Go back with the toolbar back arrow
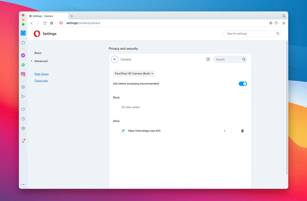The width and height of the screenshot is (307, 201). click(x=31, y=23)
